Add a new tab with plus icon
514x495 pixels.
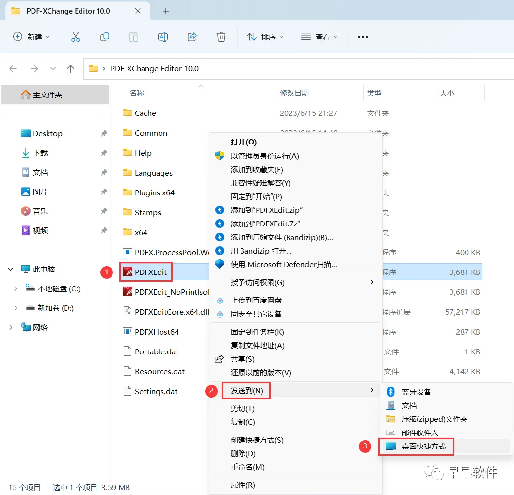click(166, 11)
